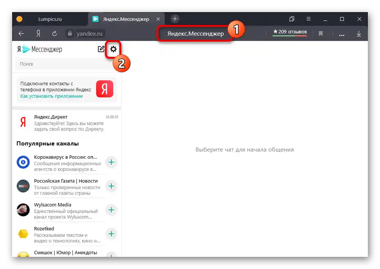Click the 30.08.20 message date
The height and width of the screenshot is (269, 380).
112,117
